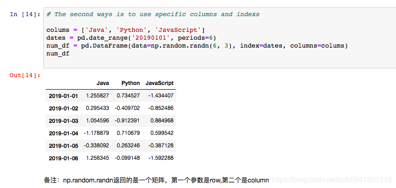Screen dimensions: 396x188
Task: Select the value -1.592288 in JavaScript column
Action: (x=161, y=158)
